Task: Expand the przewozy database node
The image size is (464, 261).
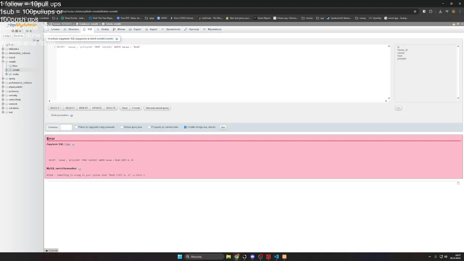Action: 3,91
